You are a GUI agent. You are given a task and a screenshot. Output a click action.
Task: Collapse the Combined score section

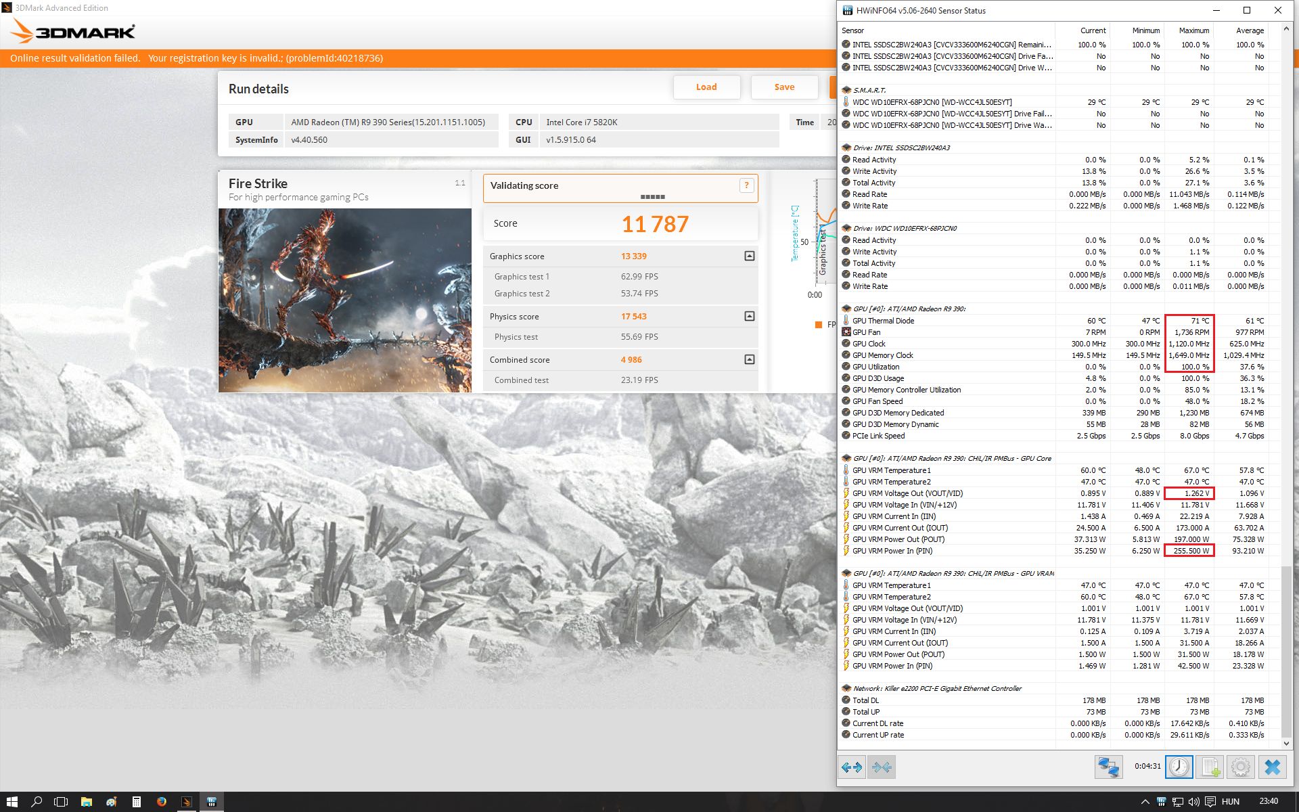pos(749,359)
